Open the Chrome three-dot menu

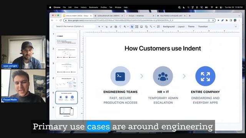[x=239, y=20]
